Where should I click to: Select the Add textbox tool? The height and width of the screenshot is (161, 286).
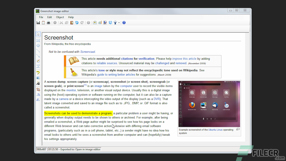click(38, 66)
